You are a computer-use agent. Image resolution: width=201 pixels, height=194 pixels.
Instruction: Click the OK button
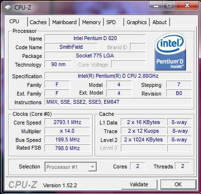point(178,184)
